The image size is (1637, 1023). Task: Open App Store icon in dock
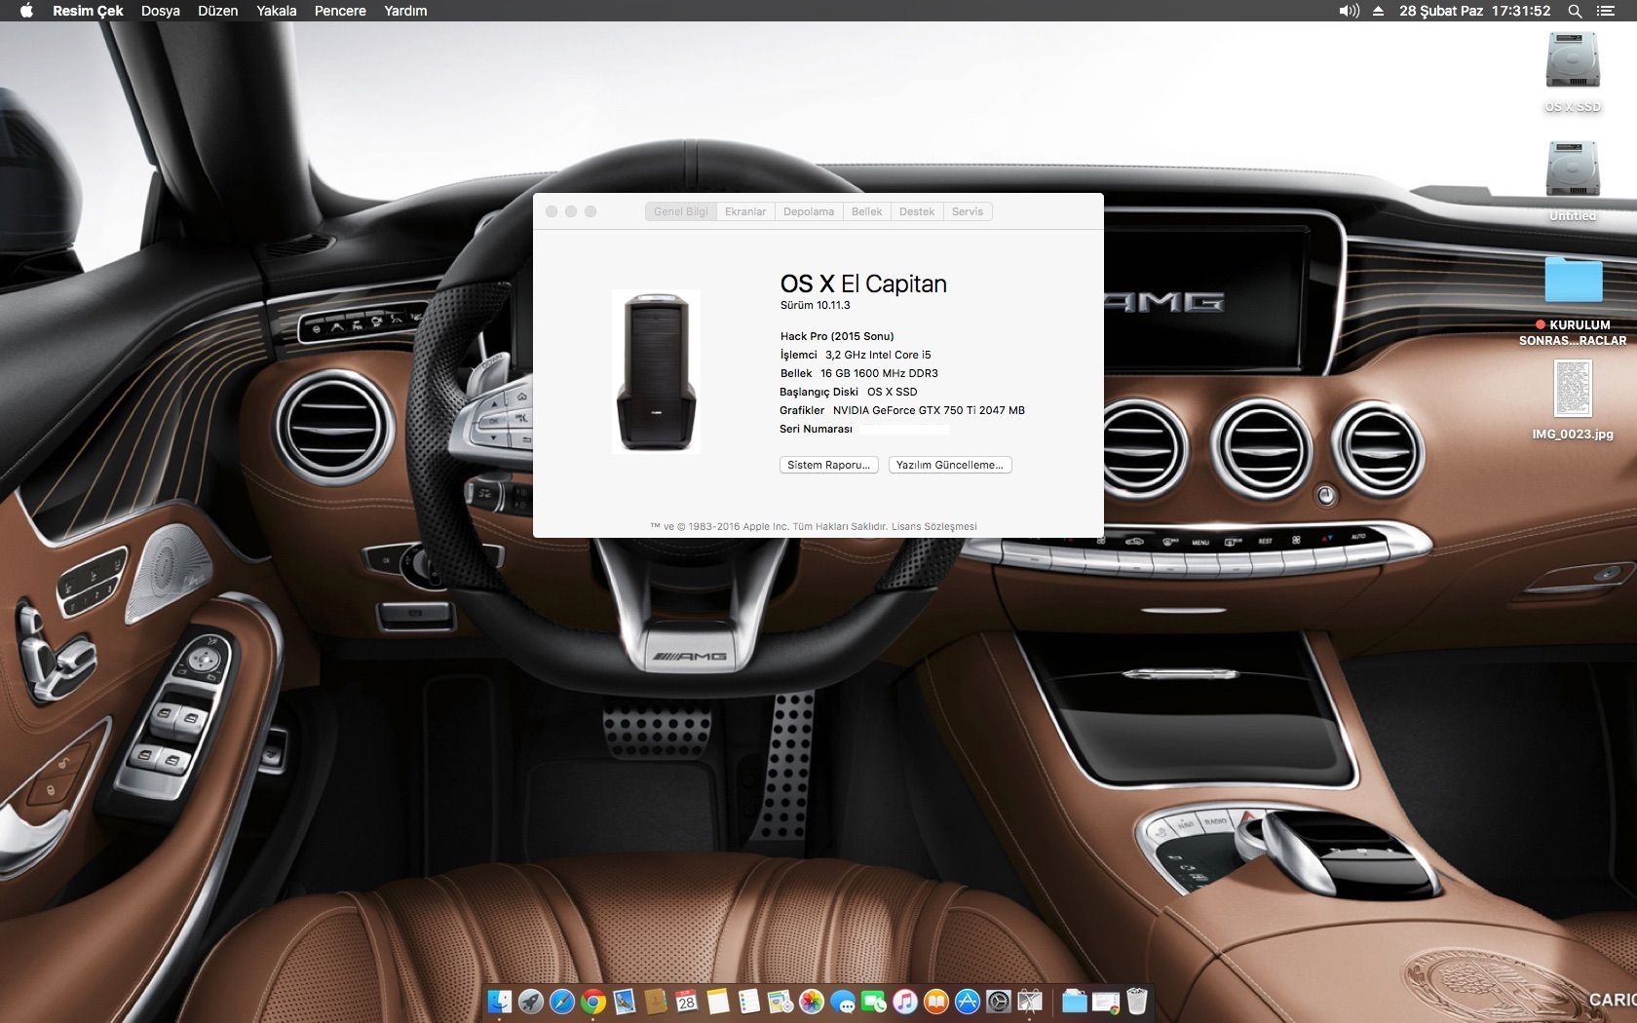click(x=968, y=1001)
